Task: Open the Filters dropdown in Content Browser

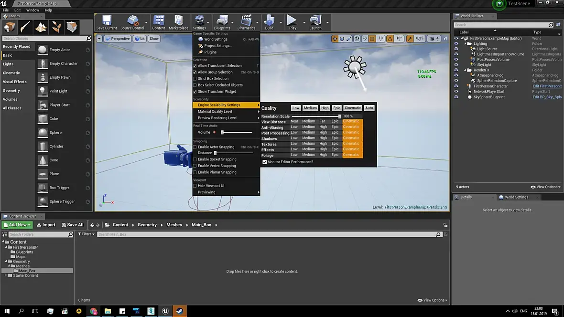Action: click(x=87, y=234)
